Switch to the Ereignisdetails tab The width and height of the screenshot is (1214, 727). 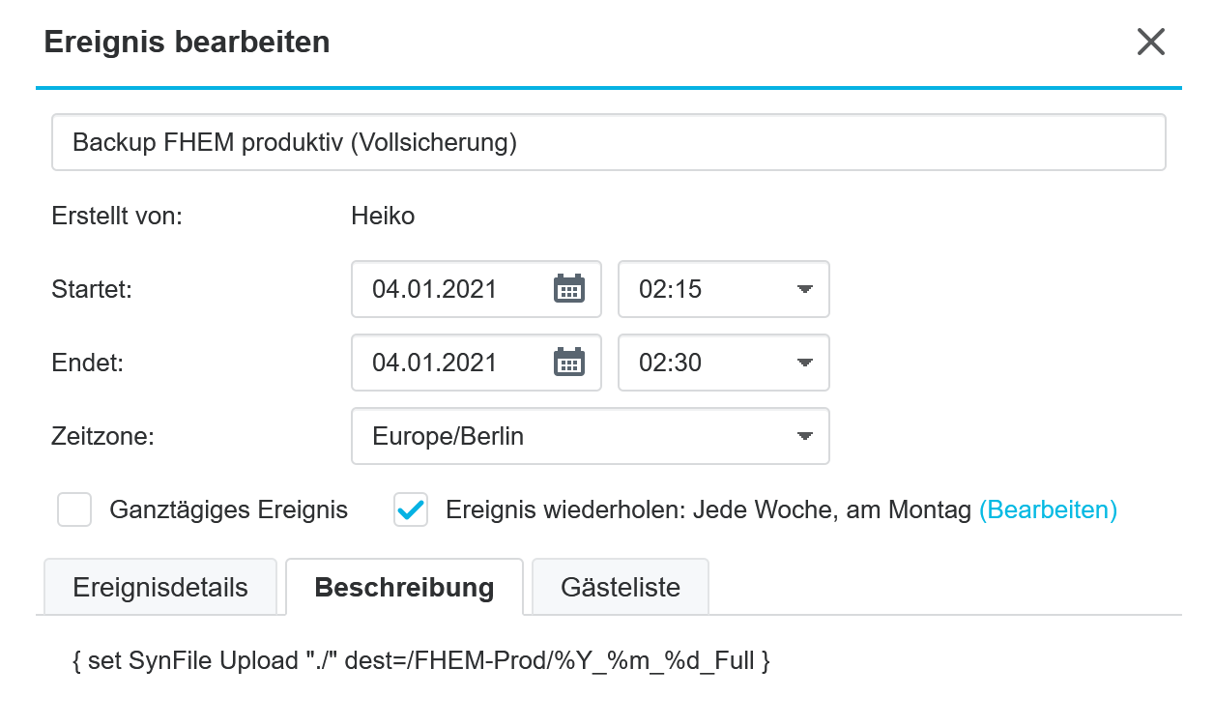160,587
